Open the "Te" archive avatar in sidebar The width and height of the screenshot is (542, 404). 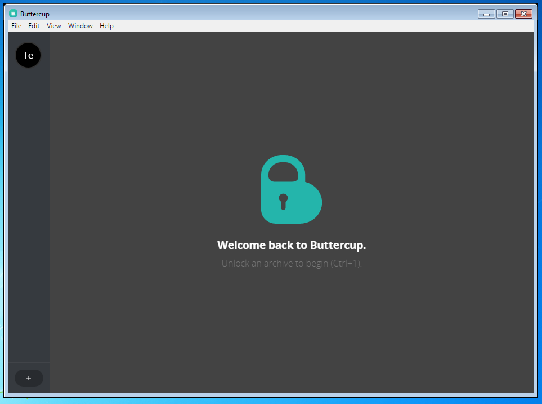(28, 55)
